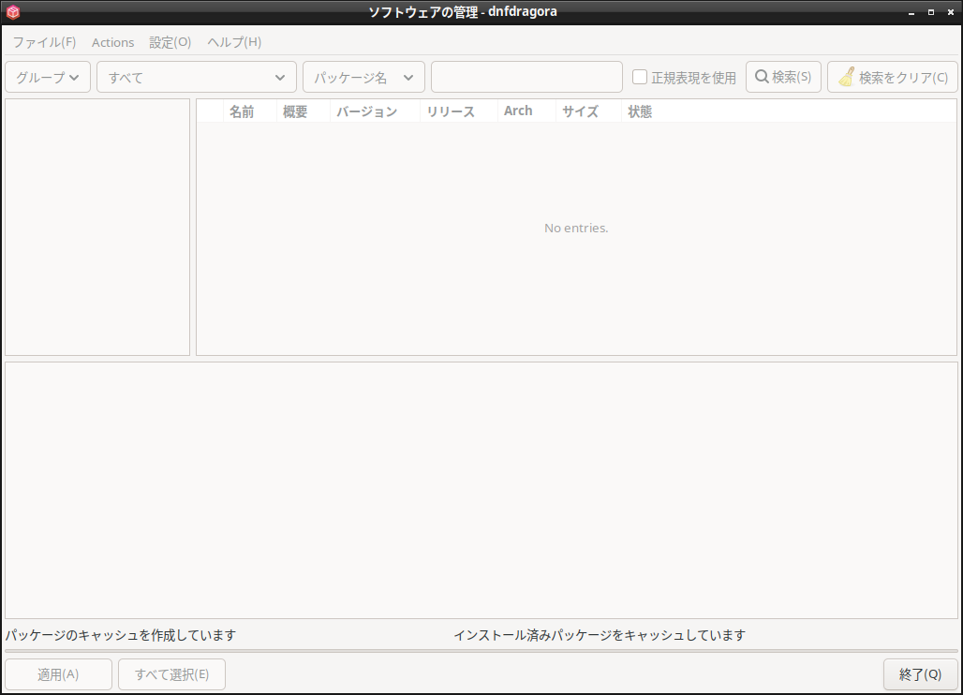Expand the グループ view dropdown
This screenshot has height=695, width=963.
pos(48,78)
